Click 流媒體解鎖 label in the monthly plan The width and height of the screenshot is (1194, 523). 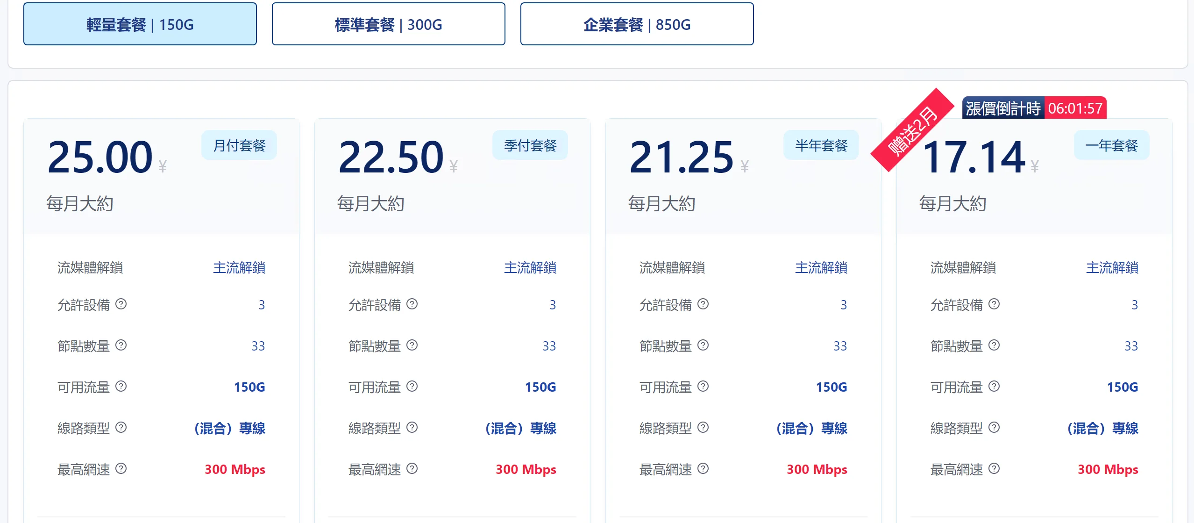click(90, 268)
